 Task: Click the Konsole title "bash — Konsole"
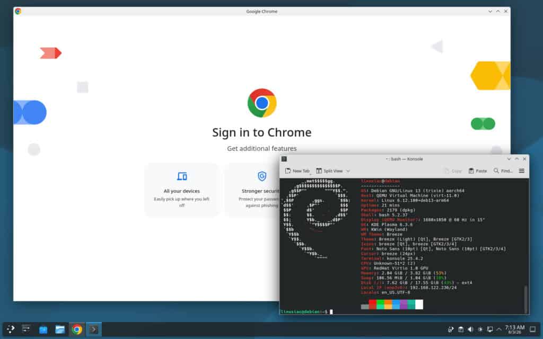tap(404, 159)
